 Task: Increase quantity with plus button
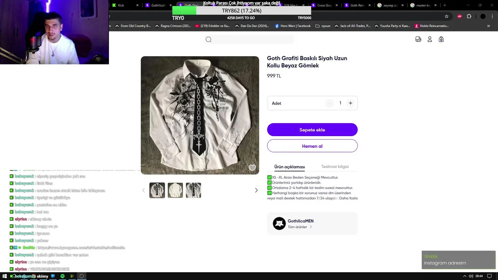click(351, 103)
